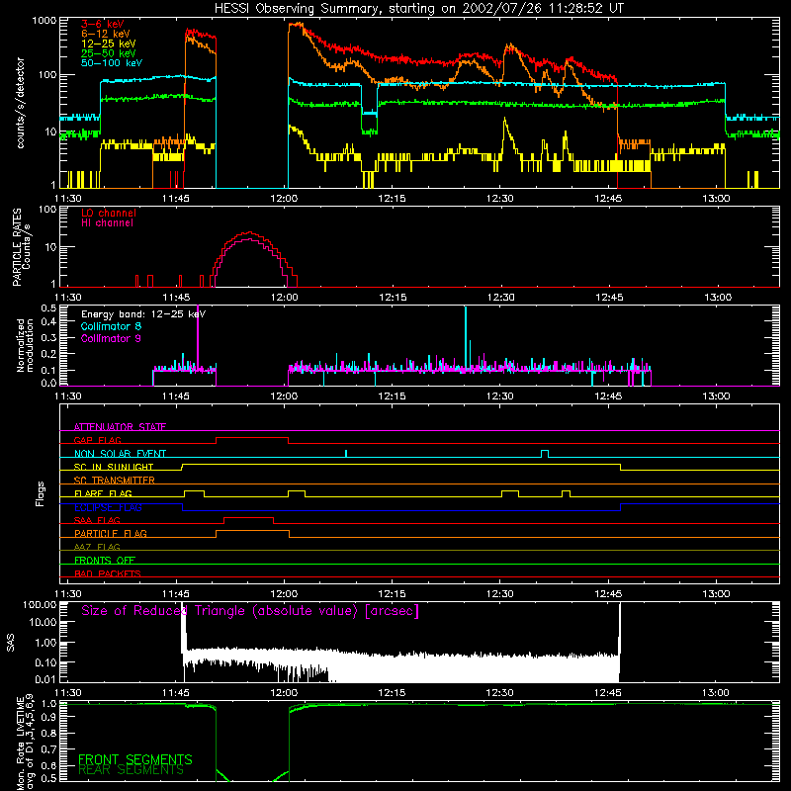Select the SC_TRANSMITTER flag label
Image resolution: width=791 pixels, height=791 pixels.
click(x=115, y=480)
